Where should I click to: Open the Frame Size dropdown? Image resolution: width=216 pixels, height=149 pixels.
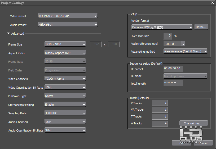click(x=65, y=44)
